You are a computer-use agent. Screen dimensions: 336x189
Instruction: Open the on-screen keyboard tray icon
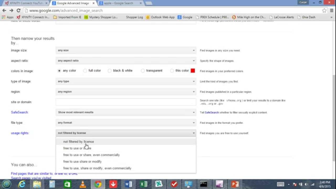click(x=281, y=184)
